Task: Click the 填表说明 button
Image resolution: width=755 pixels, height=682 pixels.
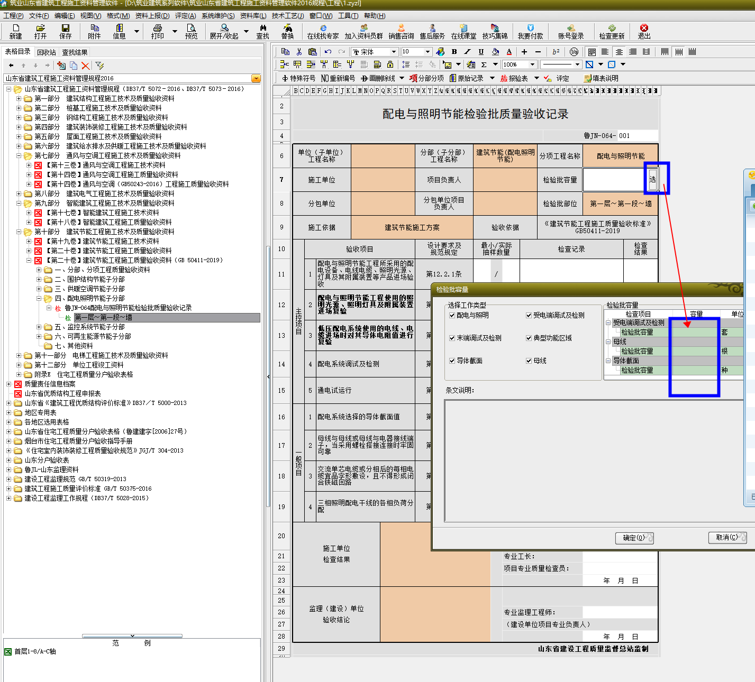Action: coord(601,78)
